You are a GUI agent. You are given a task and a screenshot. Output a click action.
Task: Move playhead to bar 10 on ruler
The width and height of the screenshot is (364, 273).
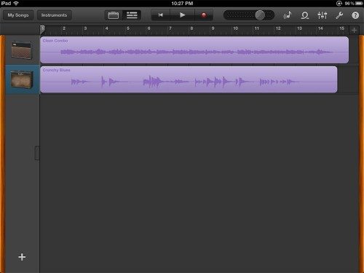235,28
